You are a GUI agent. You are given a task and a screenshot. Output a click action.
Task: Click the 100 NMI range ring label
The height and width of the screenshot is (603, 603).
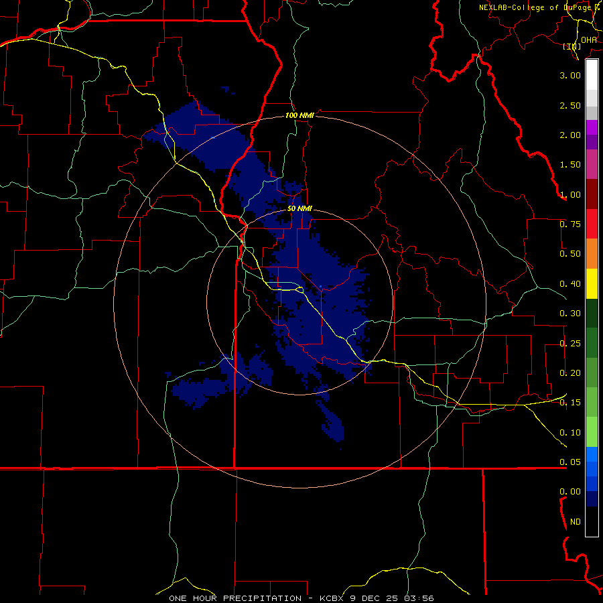tap(299, 115)
